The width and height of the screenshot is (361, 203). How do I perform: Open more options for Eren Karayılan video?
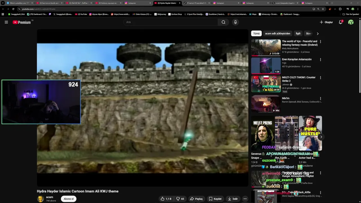(320, 60)
